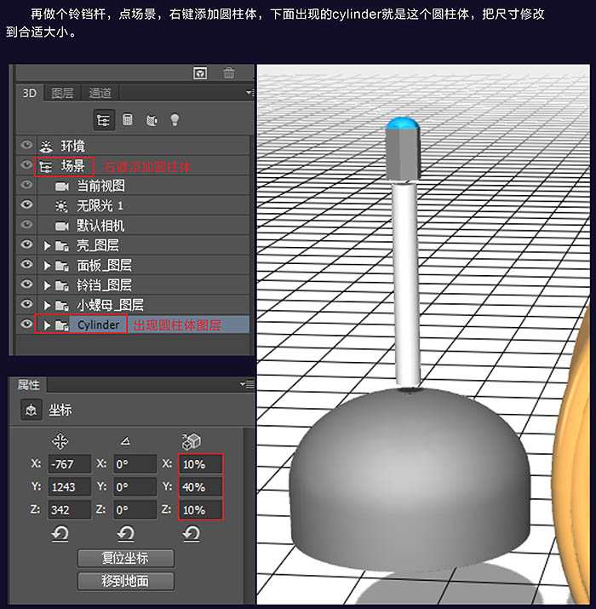Toggle visibility of 环境 row
This screenshot has height=609, width=596.
(x=26, y=146)
